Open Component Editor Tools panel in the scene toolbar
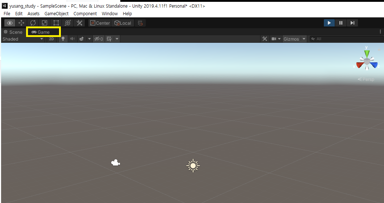Screen dimensions: 384x203 (264, 39)
